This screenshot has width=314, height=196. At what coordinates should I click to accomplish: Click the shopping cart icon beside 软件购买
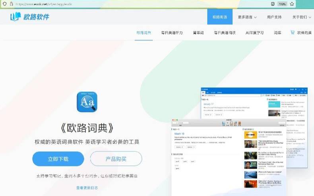[293, 33]
